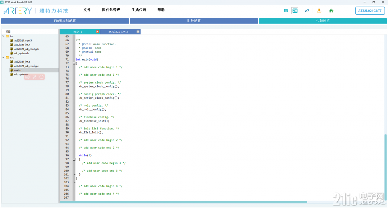Screen dimensions: 388x208
Task: Click the horizontal scrollbar of the editor
Action: tap(183, 202)
